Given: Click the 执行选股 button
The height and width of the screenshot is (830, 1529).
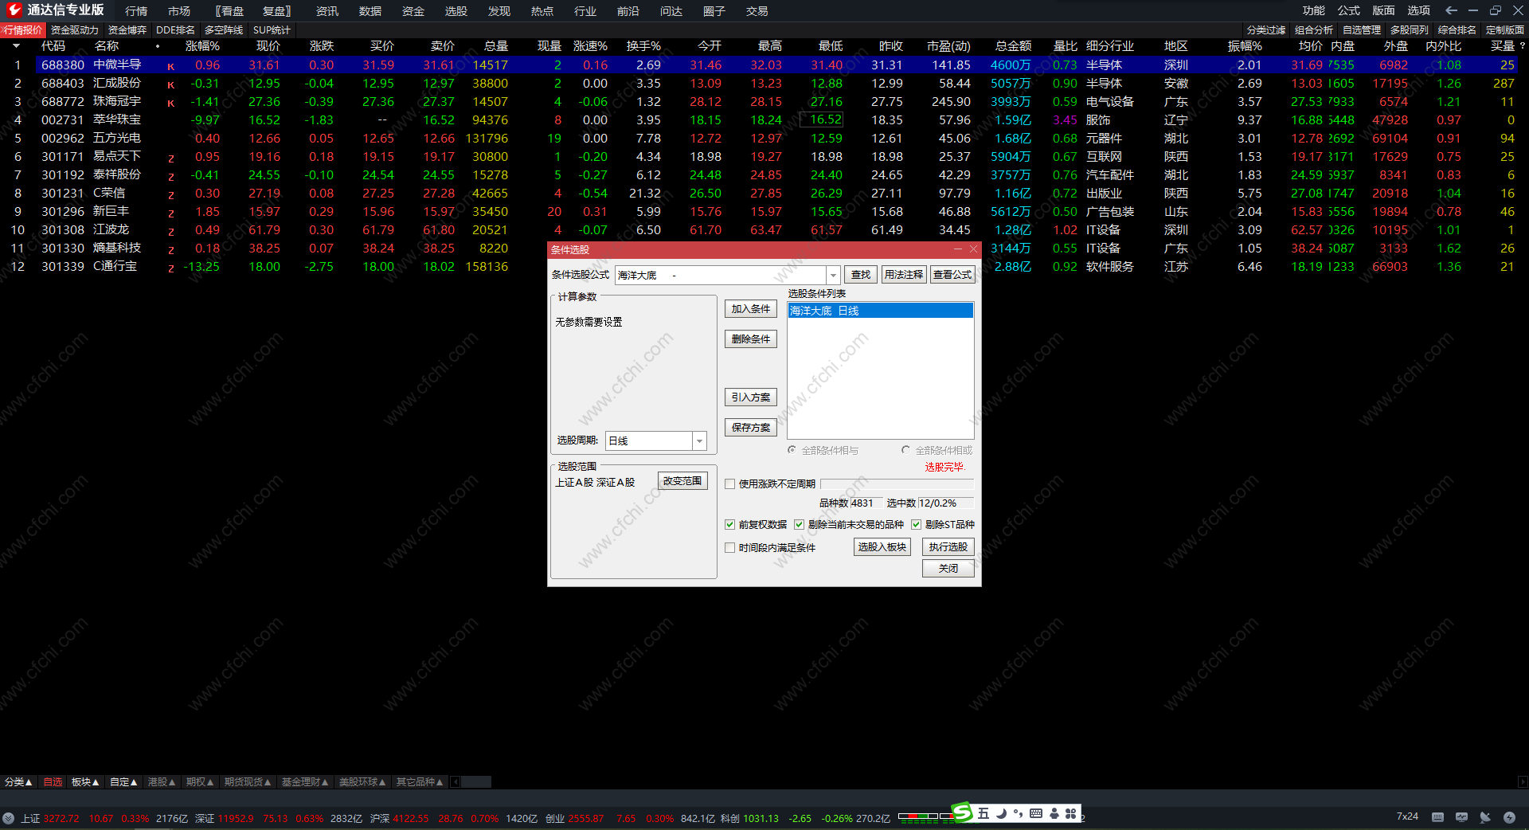Looking at the screenshot, I should coord(948,547).
